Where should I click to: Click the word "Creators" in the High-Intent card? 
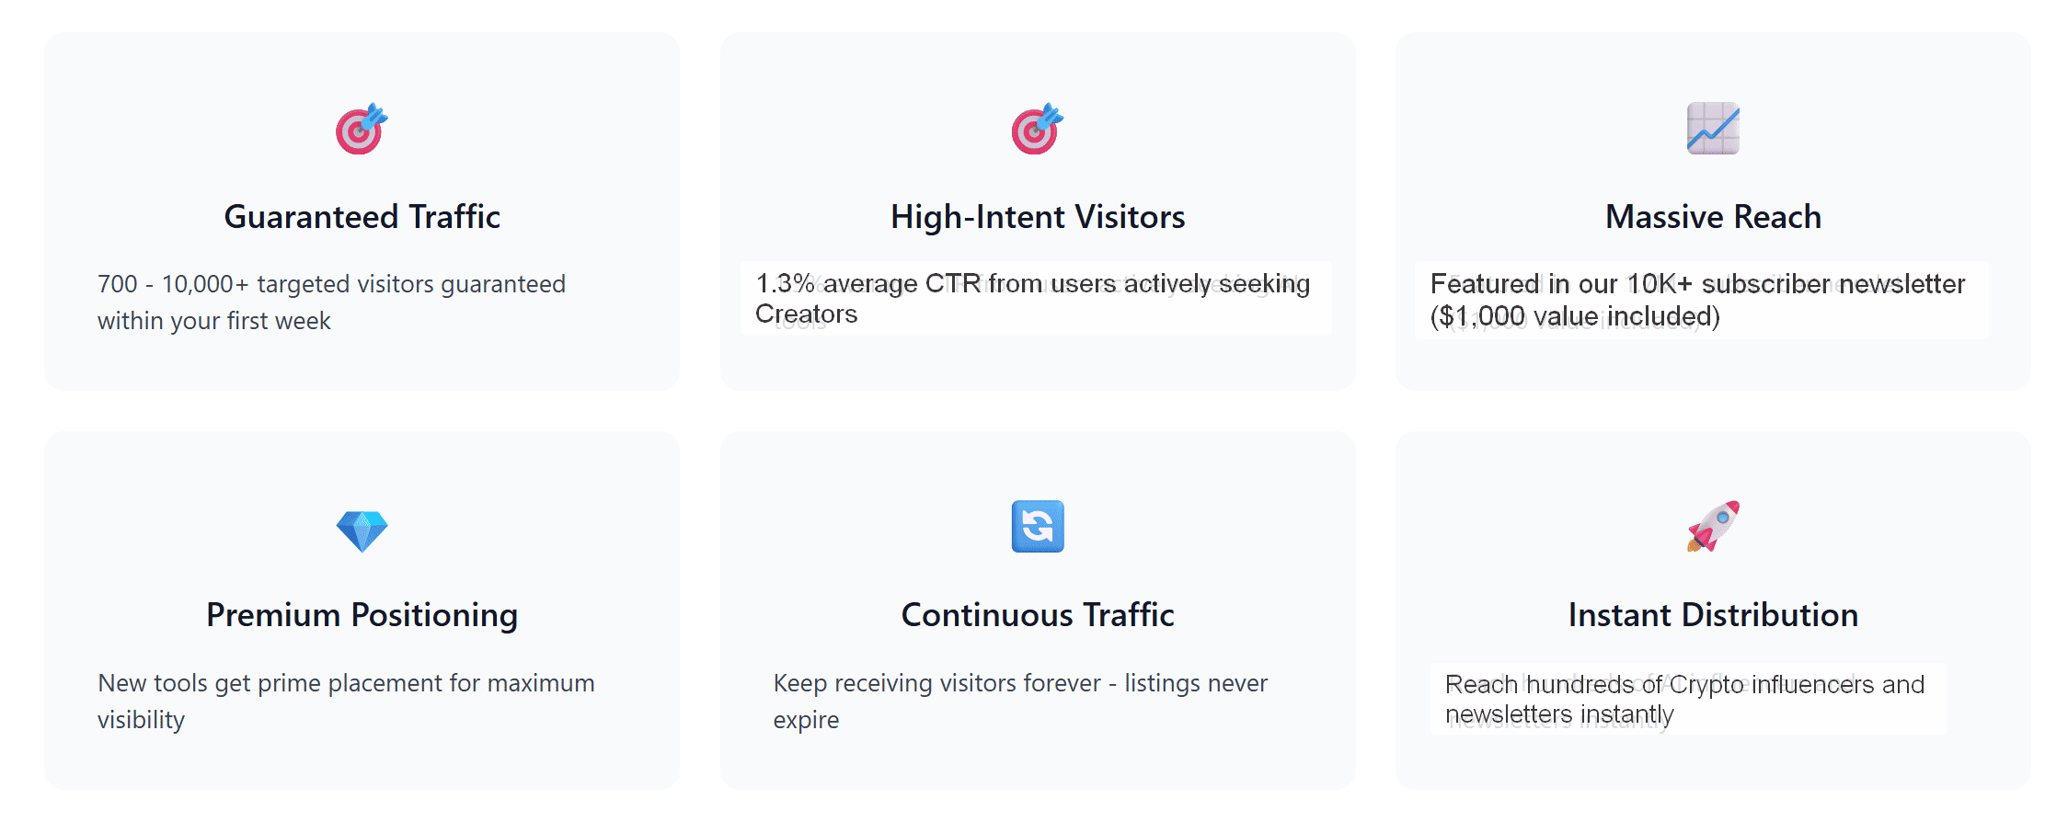pyautogui.click(x=806, y=314)
